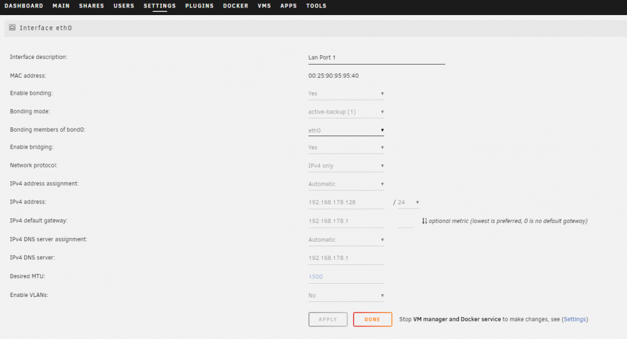
Task: Open the VMs tab
Action: [265, 6]
